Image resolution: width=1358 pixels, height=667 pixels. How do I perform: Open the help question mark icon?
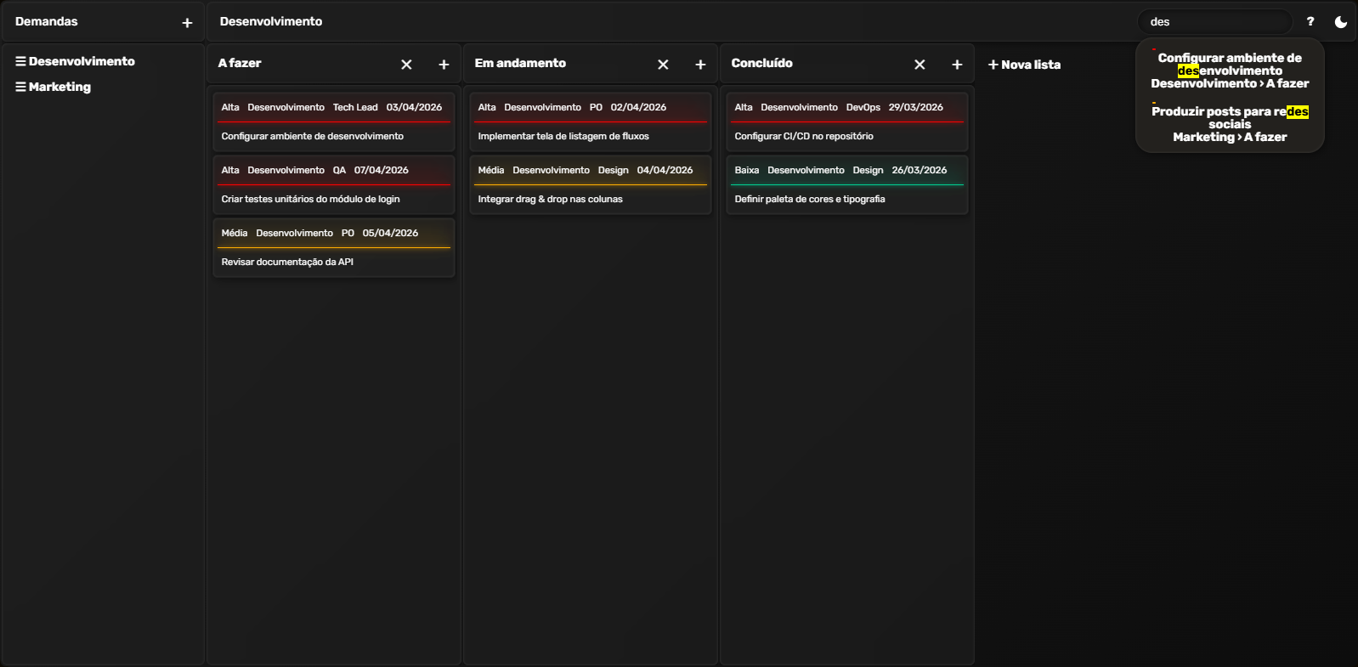(x=1310, y=22)
